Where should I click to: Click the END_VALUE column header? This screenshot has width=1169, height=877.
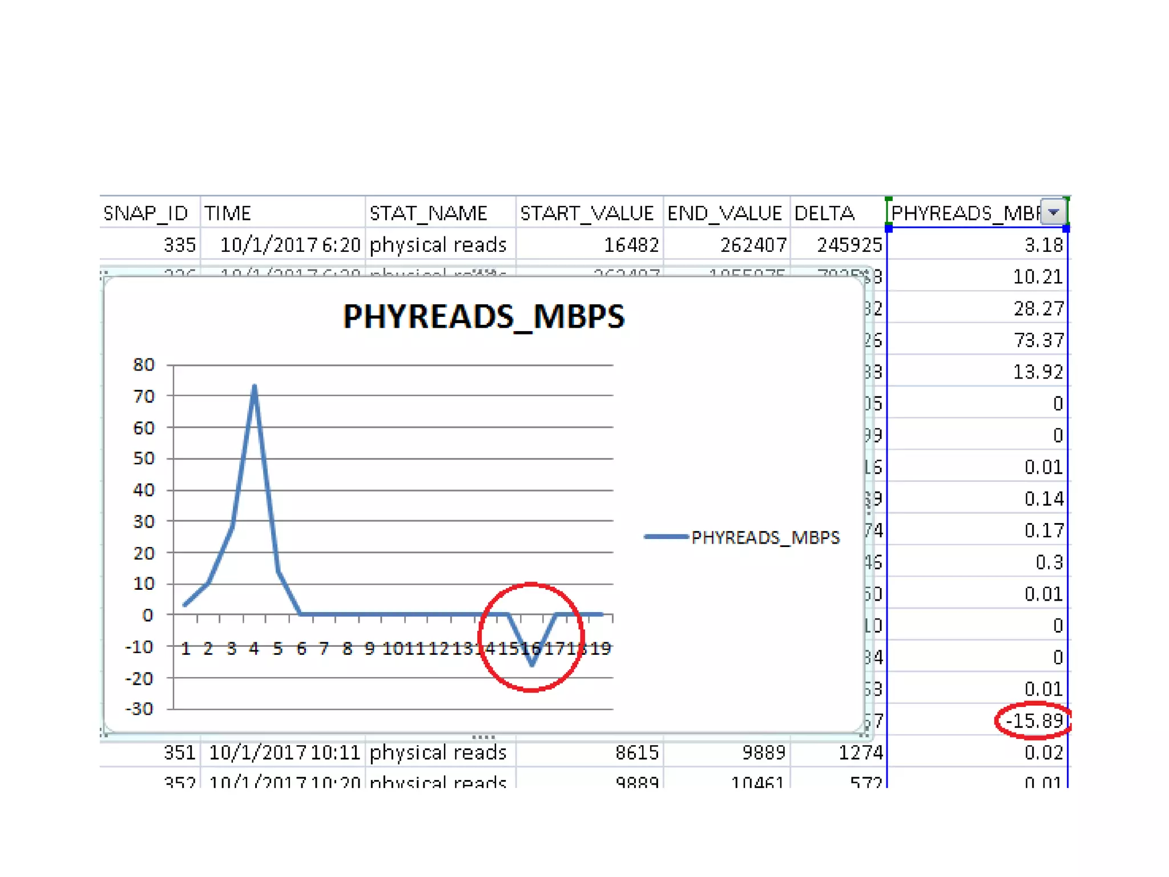click(724, 213)
